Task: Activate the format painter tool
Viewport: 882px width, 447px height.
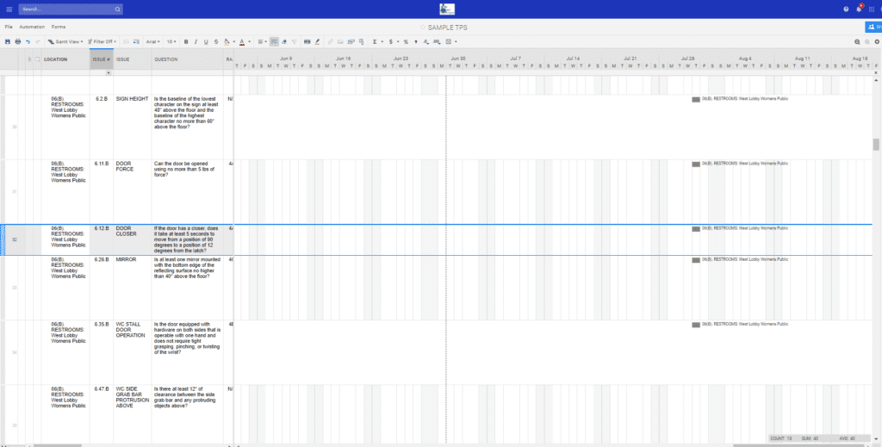Action: [295, 41]
